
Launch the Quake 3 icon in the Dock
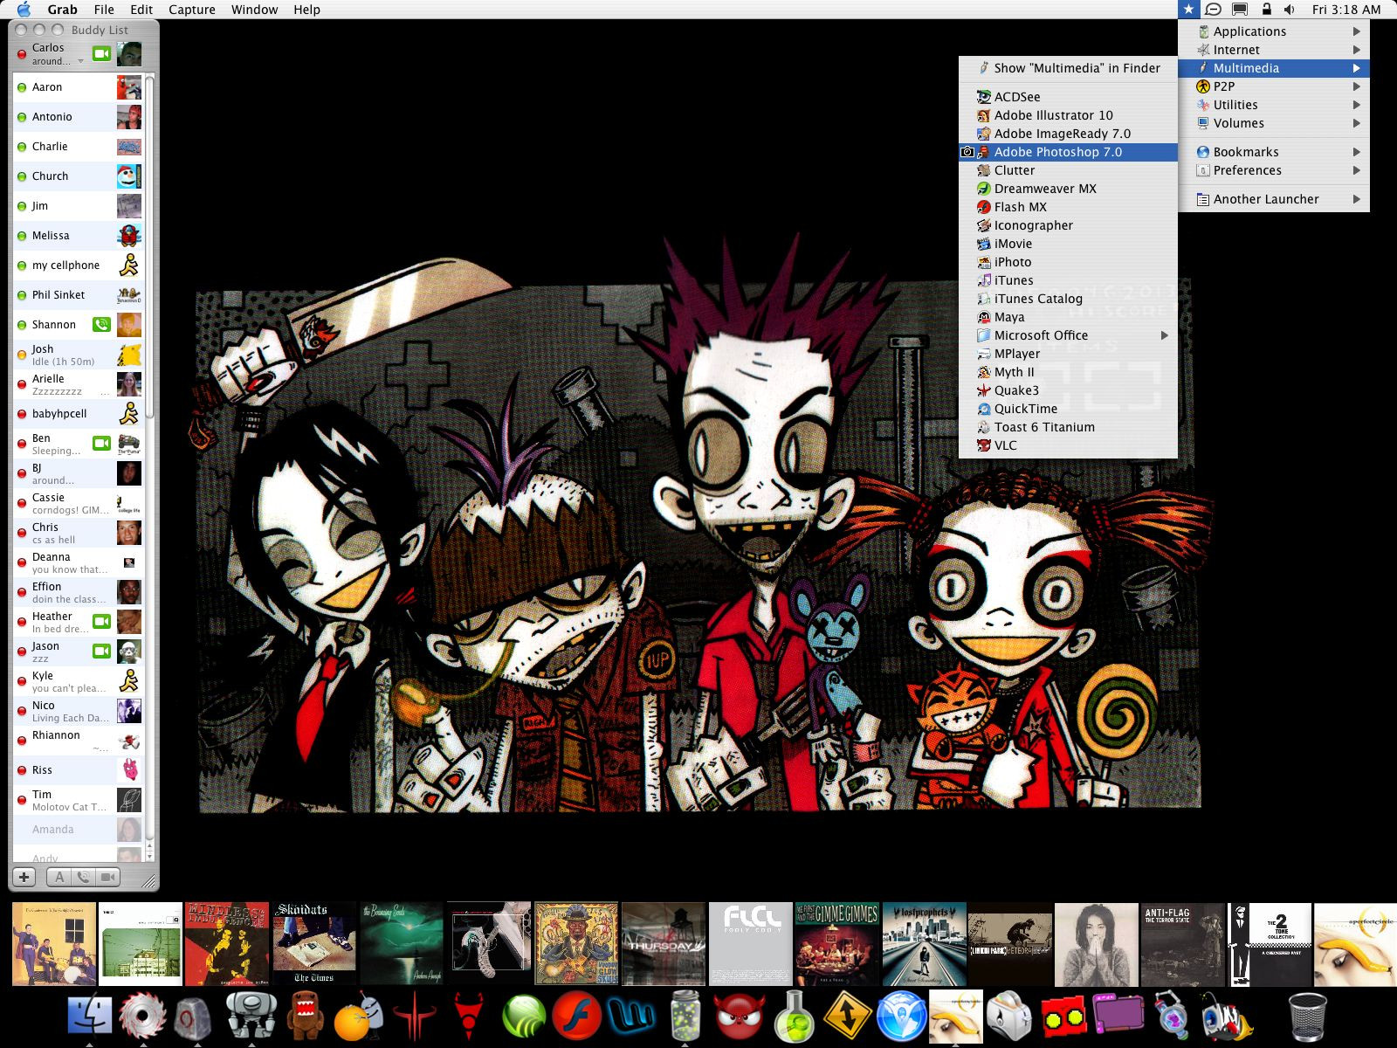414,1017
